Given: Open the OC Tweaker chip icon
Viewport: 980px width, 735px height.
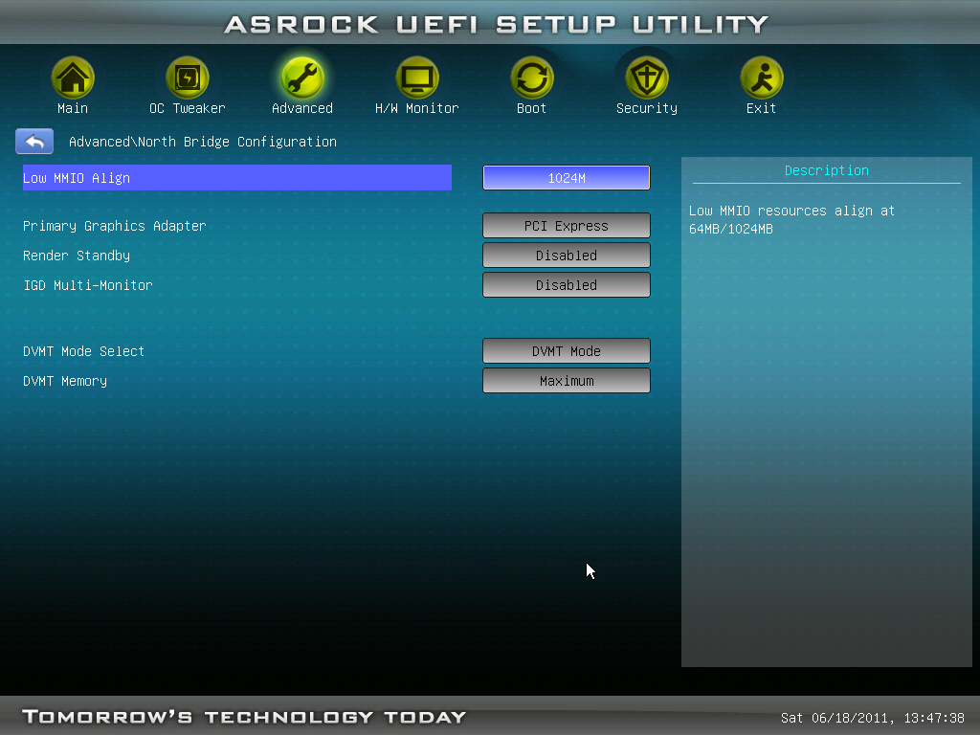Looking at the screenshot, I should (x=187, y=78).
